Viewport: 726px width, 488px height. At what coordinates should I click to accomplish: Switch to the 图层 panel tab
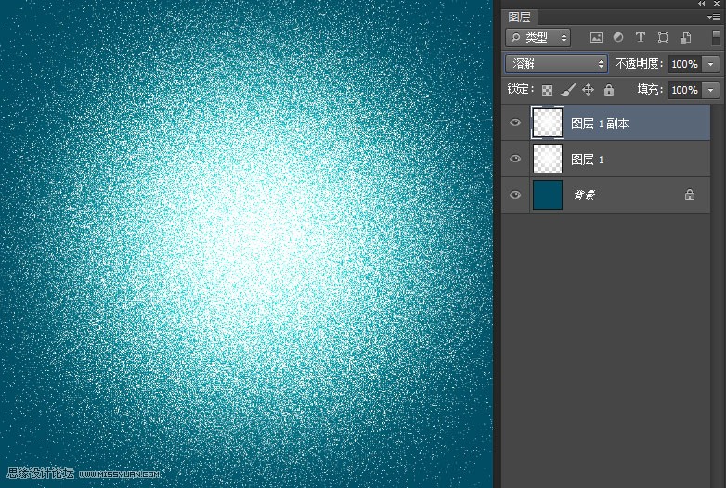[x=520, y=17]
